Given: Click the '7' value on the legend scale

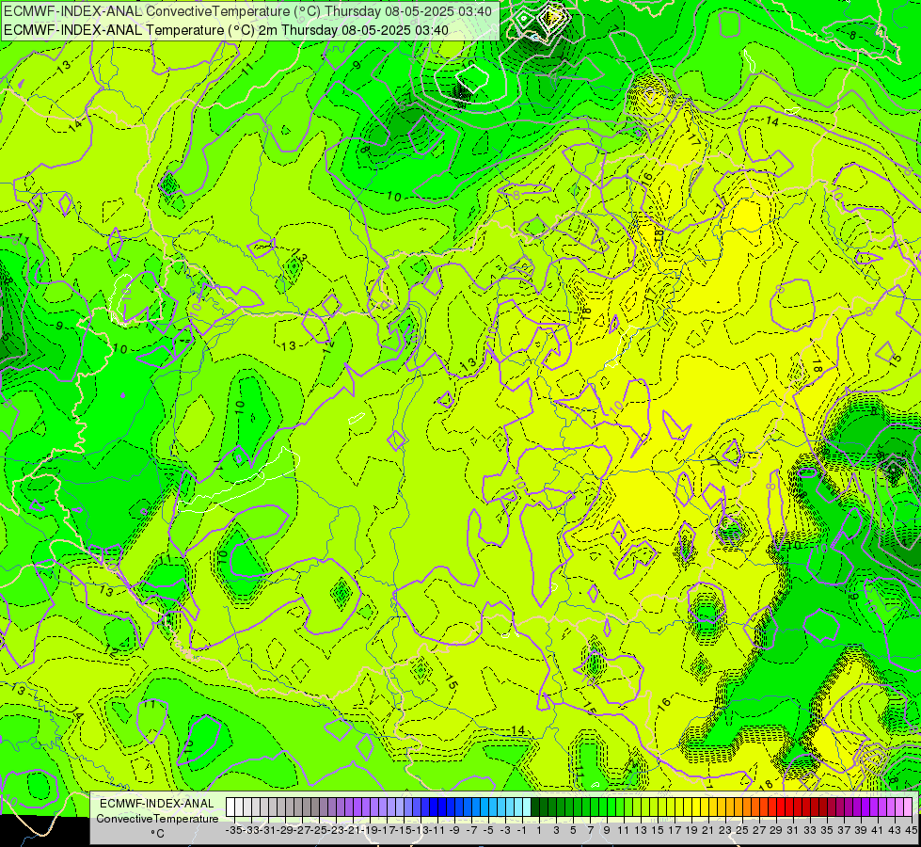Looking at the screenshot, I should click(590, 830).
